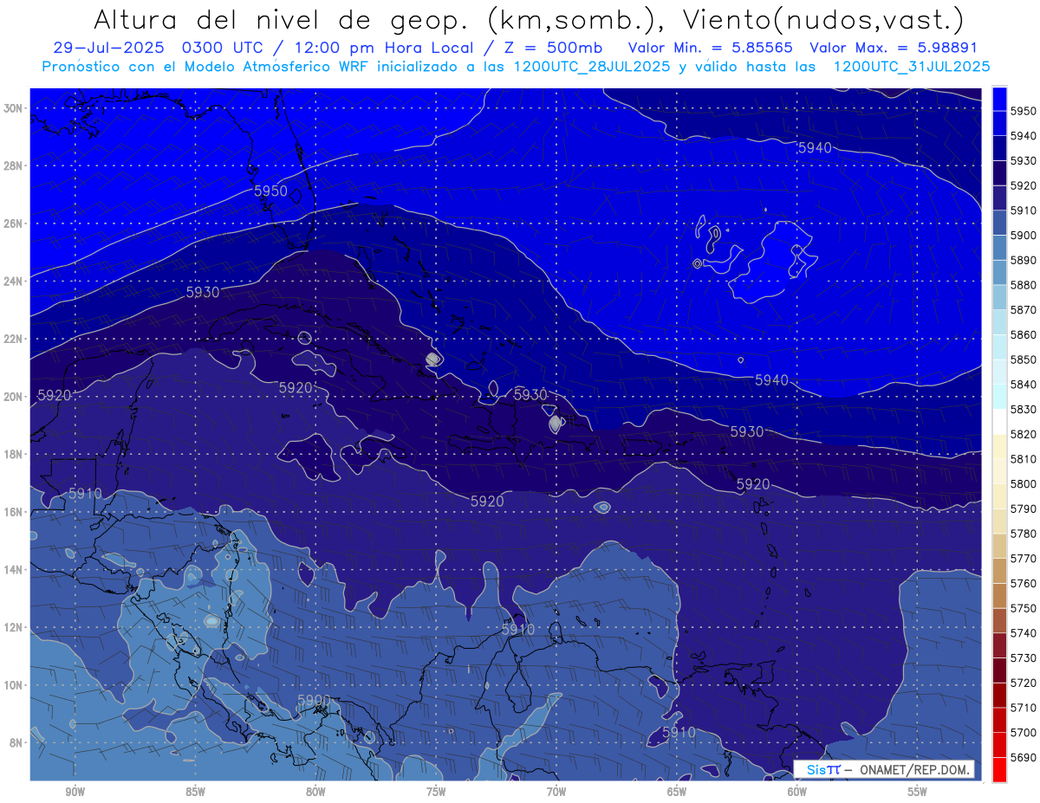This screenshot has height=803, width=1040.
Task: Click the bright red swatch at the legend's bottom
Action: click(x=999, y=769)
